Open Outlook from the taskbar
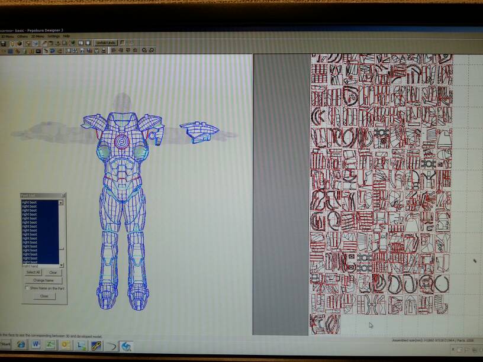483x362 pixels. pyautogui.click(x=66, y=345)
